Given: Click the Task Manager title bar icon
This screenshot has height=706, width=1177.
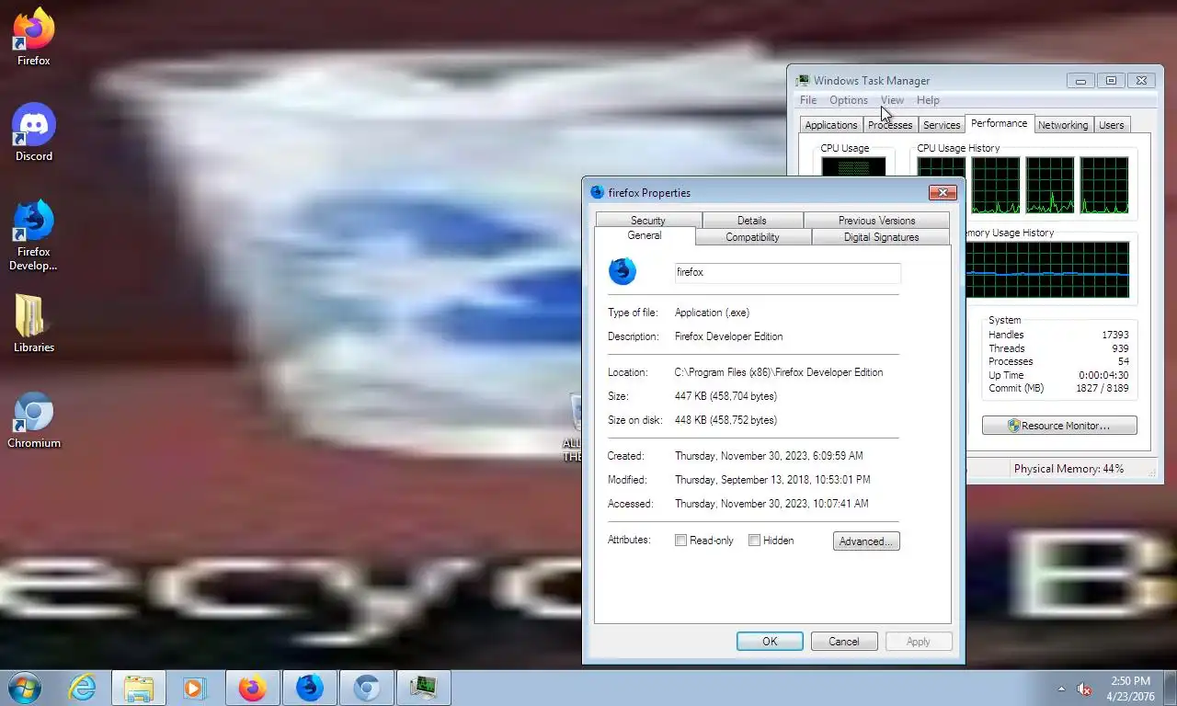Looking at the screenshot, I should 803,81.
